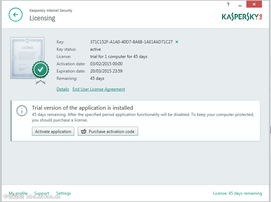Open Support link at bottom
The width and height of the screenshot is (271, 202).
tap(42, 193)
